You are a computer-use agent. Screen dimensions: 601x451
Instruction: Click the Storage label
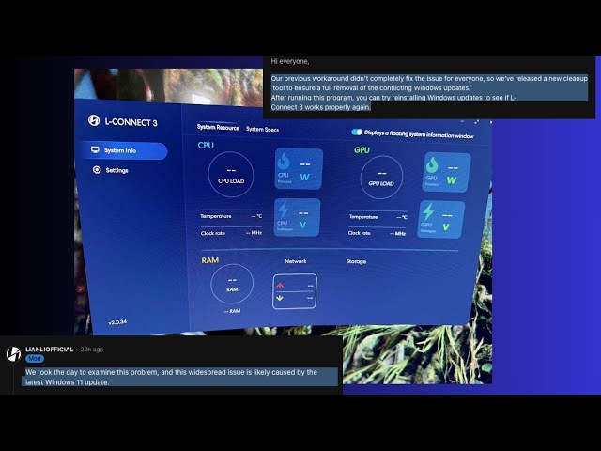click(x=356, y=261)
